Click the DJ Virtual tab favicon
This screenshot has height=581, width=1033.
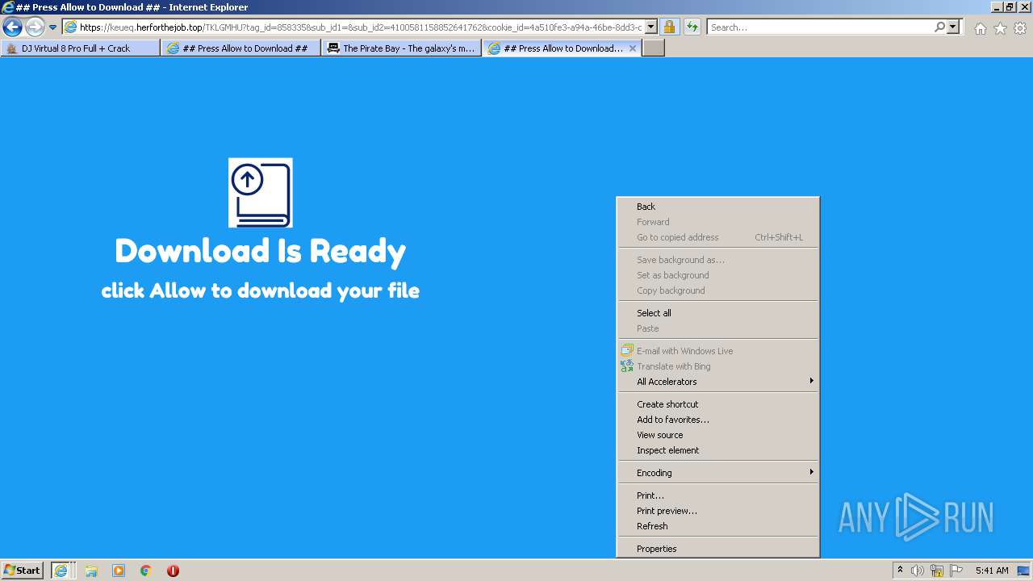[x=11, y=48]
